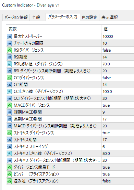The height and width of the screenshot is (190, 134).
Task: Select the 包み足（プライスアクション） variable name
Action: point(36,181)
